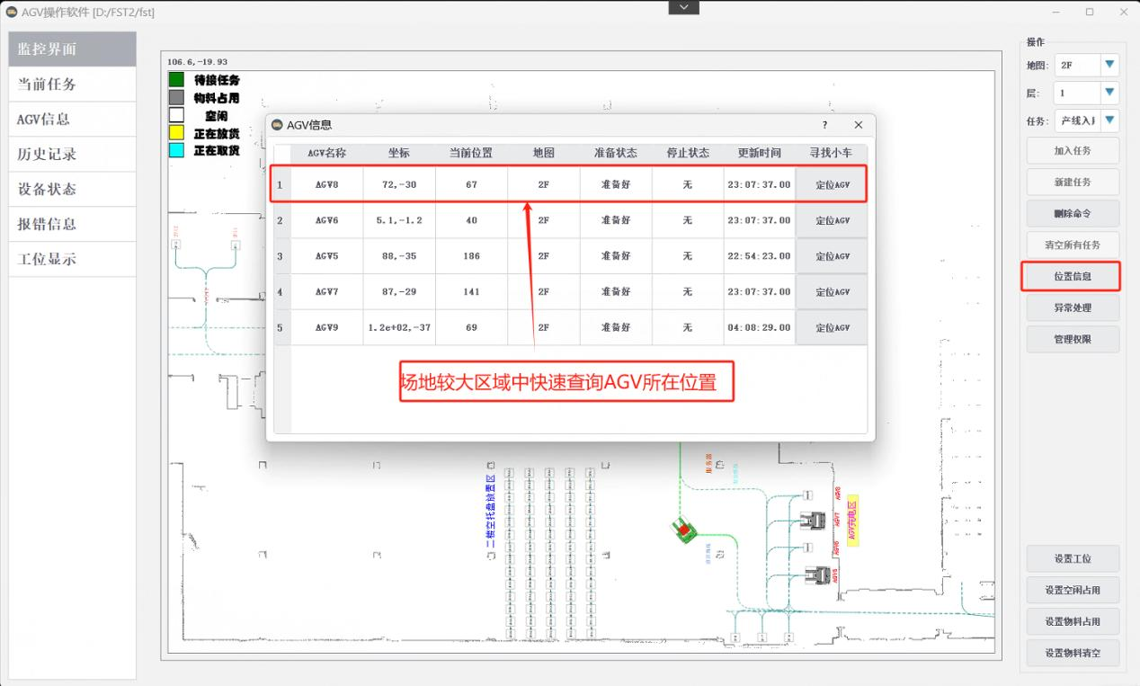This screenshot has height=686, width=1140.
Task: Maximize the AGV操作软件 window
Action: tap(1090, 12)
